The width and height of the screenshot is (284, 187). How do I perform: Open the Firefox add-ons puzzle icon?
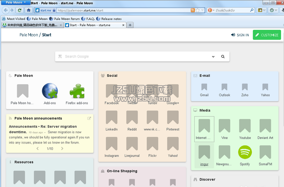[x=77, y=91]
